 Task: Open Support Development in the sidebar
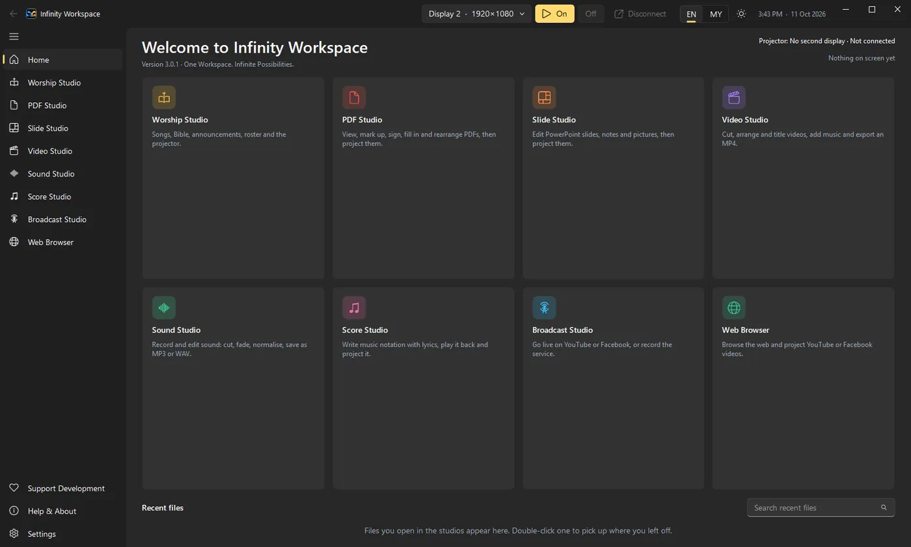62,488
